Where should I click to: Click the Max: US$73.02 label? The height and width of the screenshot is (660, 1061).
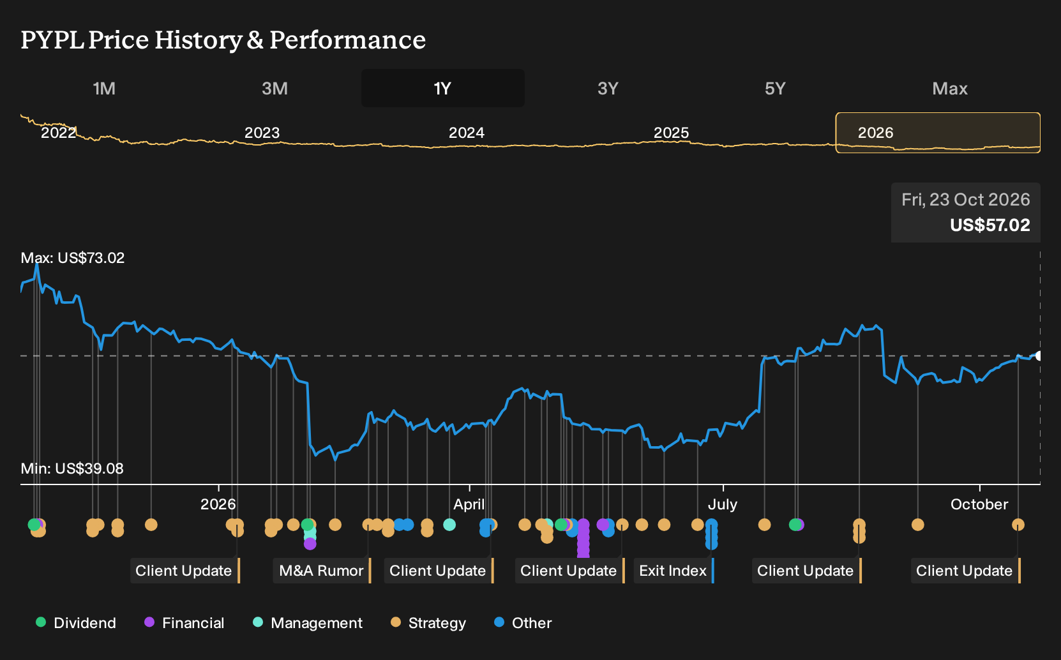point(73,258)
